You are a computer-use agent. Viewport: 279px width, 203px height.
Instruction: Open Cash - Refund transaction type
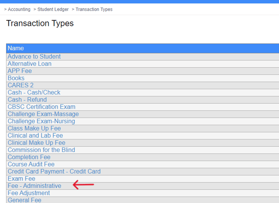coord(27,100)
